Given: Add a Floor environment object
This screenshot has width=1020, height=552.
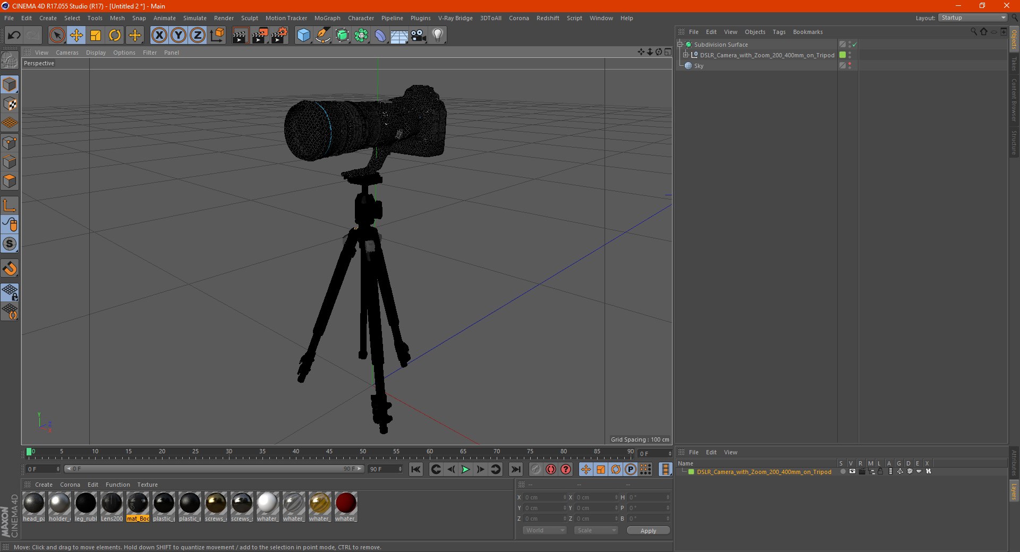Looking at the screenshot, I should [399, 36].
